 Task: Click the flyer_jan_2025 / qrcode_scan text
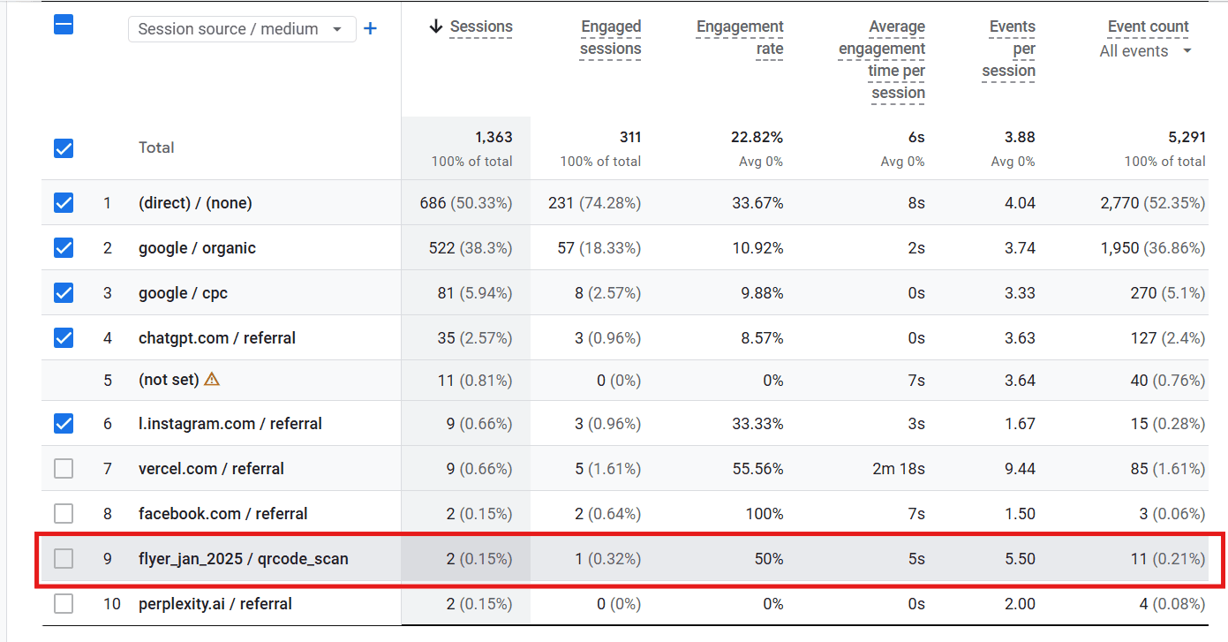tap(244, 559)
